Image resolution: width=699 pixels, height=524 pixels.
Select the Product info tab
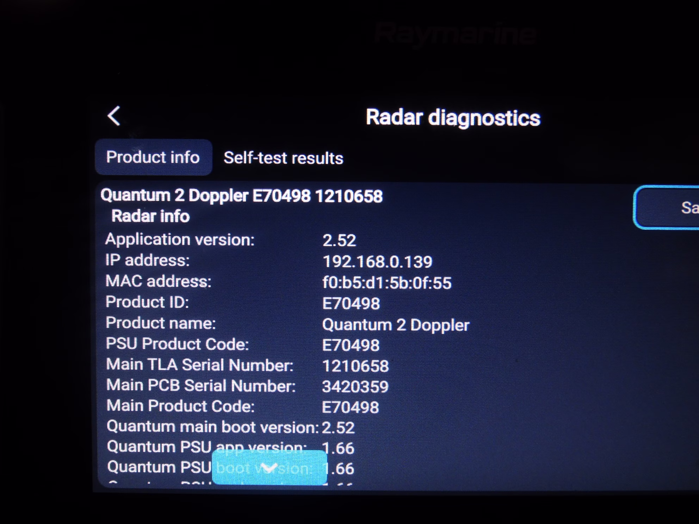[153, 157]
